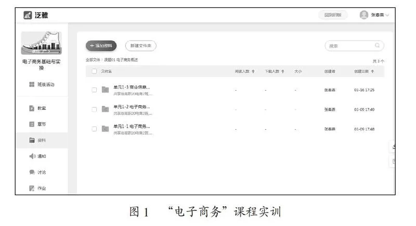Click the user avatar icon

(x=363, y=15)
